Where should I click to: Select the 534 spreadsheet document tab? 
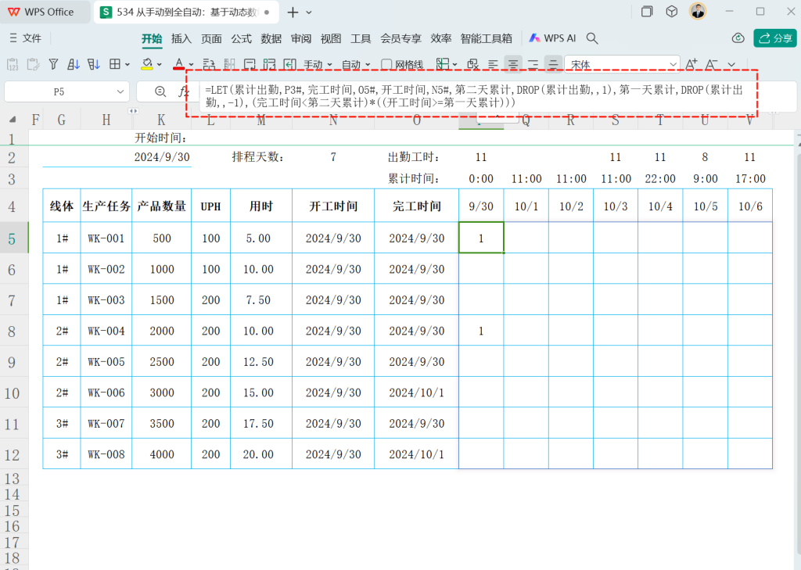click(186, 12)
